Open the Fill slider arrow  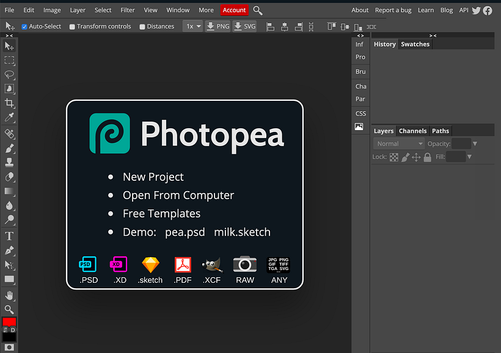click(469, 157)
